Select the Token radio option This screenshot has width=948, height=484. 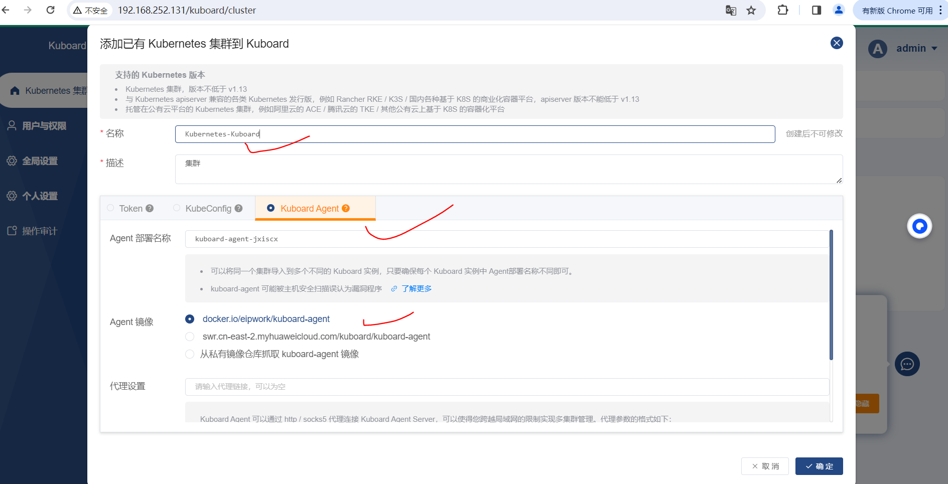point(110,208)
